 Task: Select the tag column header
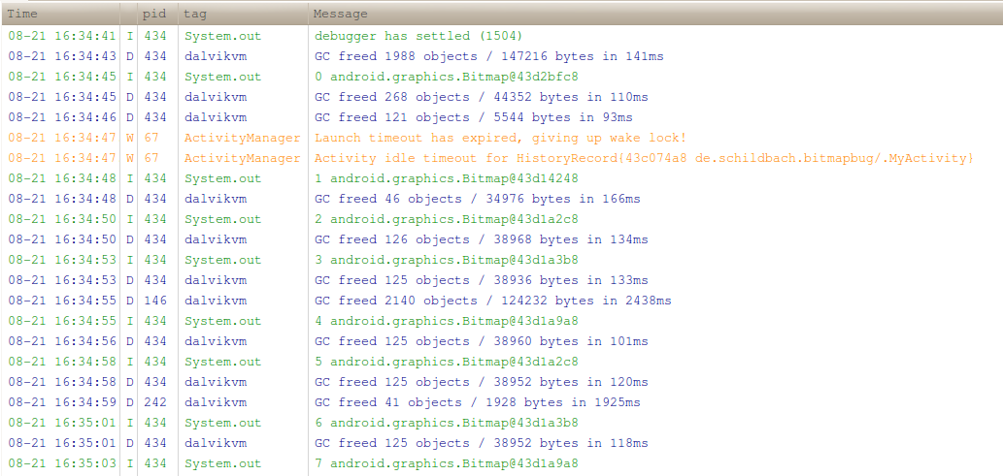pyautogui.click(x=243, y=14)
